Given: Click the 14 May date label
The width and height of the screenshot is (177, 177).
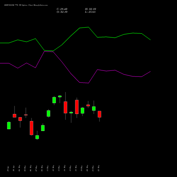Looking at the screenshot, I should point(64,168).
